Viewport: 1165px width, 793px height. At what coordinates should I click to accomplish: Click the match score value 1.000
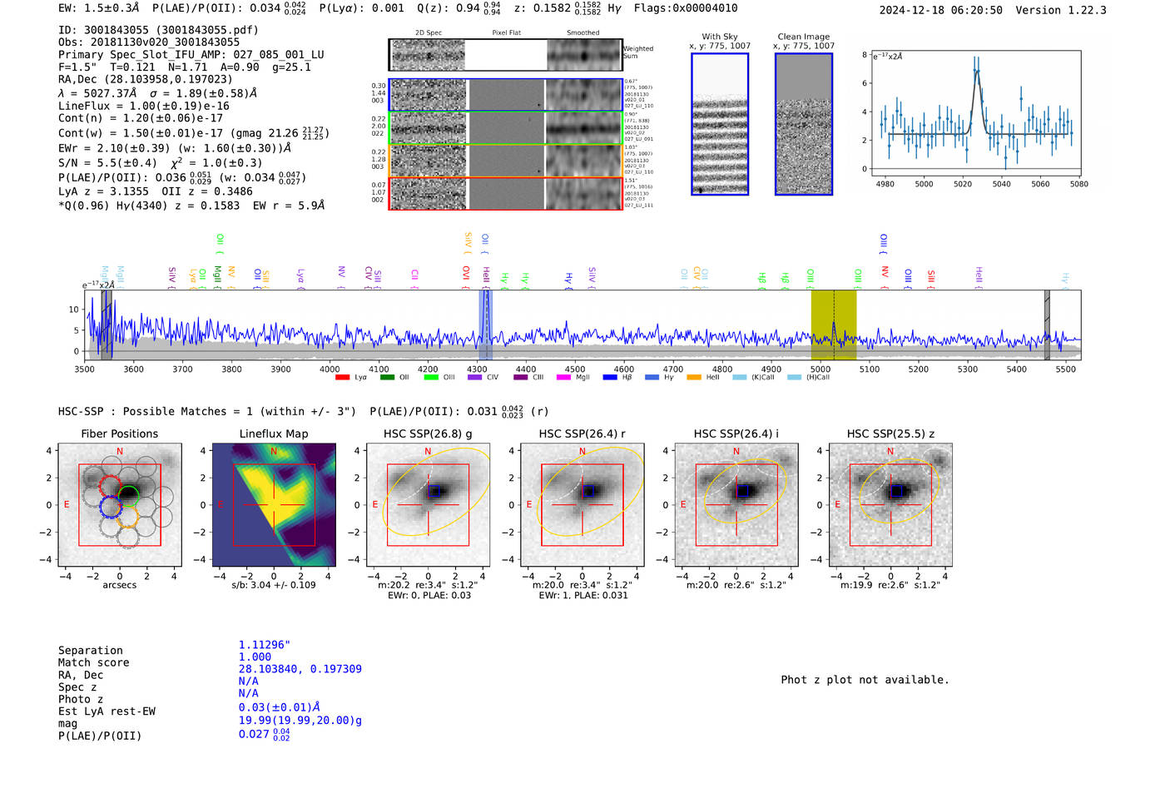(x=255, y=657)
